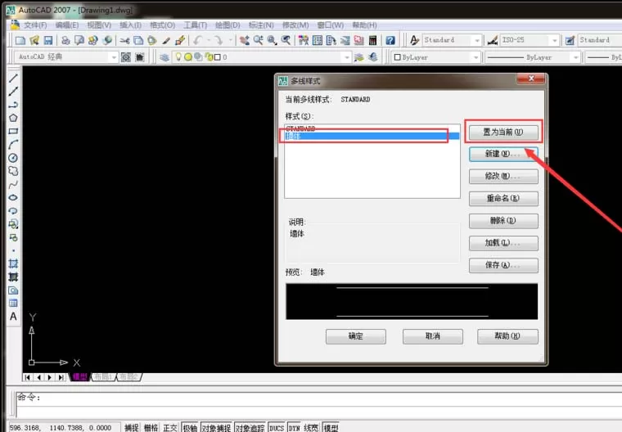Click the Save icon in toolbar
This screenshot has height=432, width=622.
click(48, 40)
